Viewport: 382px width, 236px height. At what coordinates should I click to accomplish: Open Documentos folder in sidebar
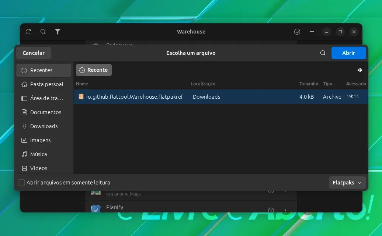click(44, 112)
